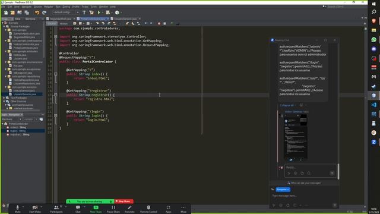380x214 pixels.
Task: Collapse the login() method fold at line 22
Action: click(x=55, y=116)
